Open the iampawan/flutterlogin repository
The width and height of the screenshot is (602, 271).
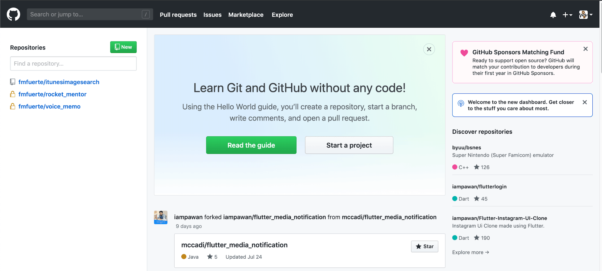point(479,187)
